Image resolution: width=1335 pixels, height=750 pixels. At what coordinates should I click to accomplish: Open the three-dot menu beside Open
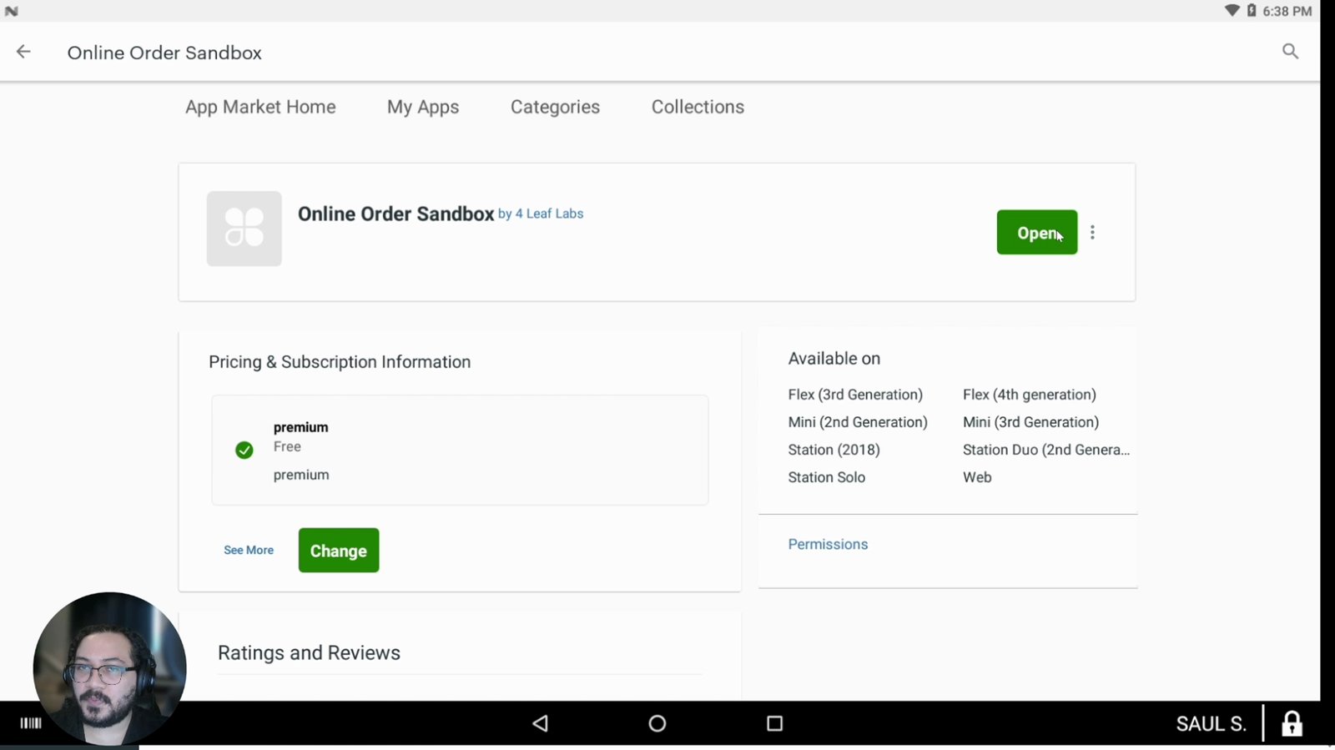(x=1092, y=233)
